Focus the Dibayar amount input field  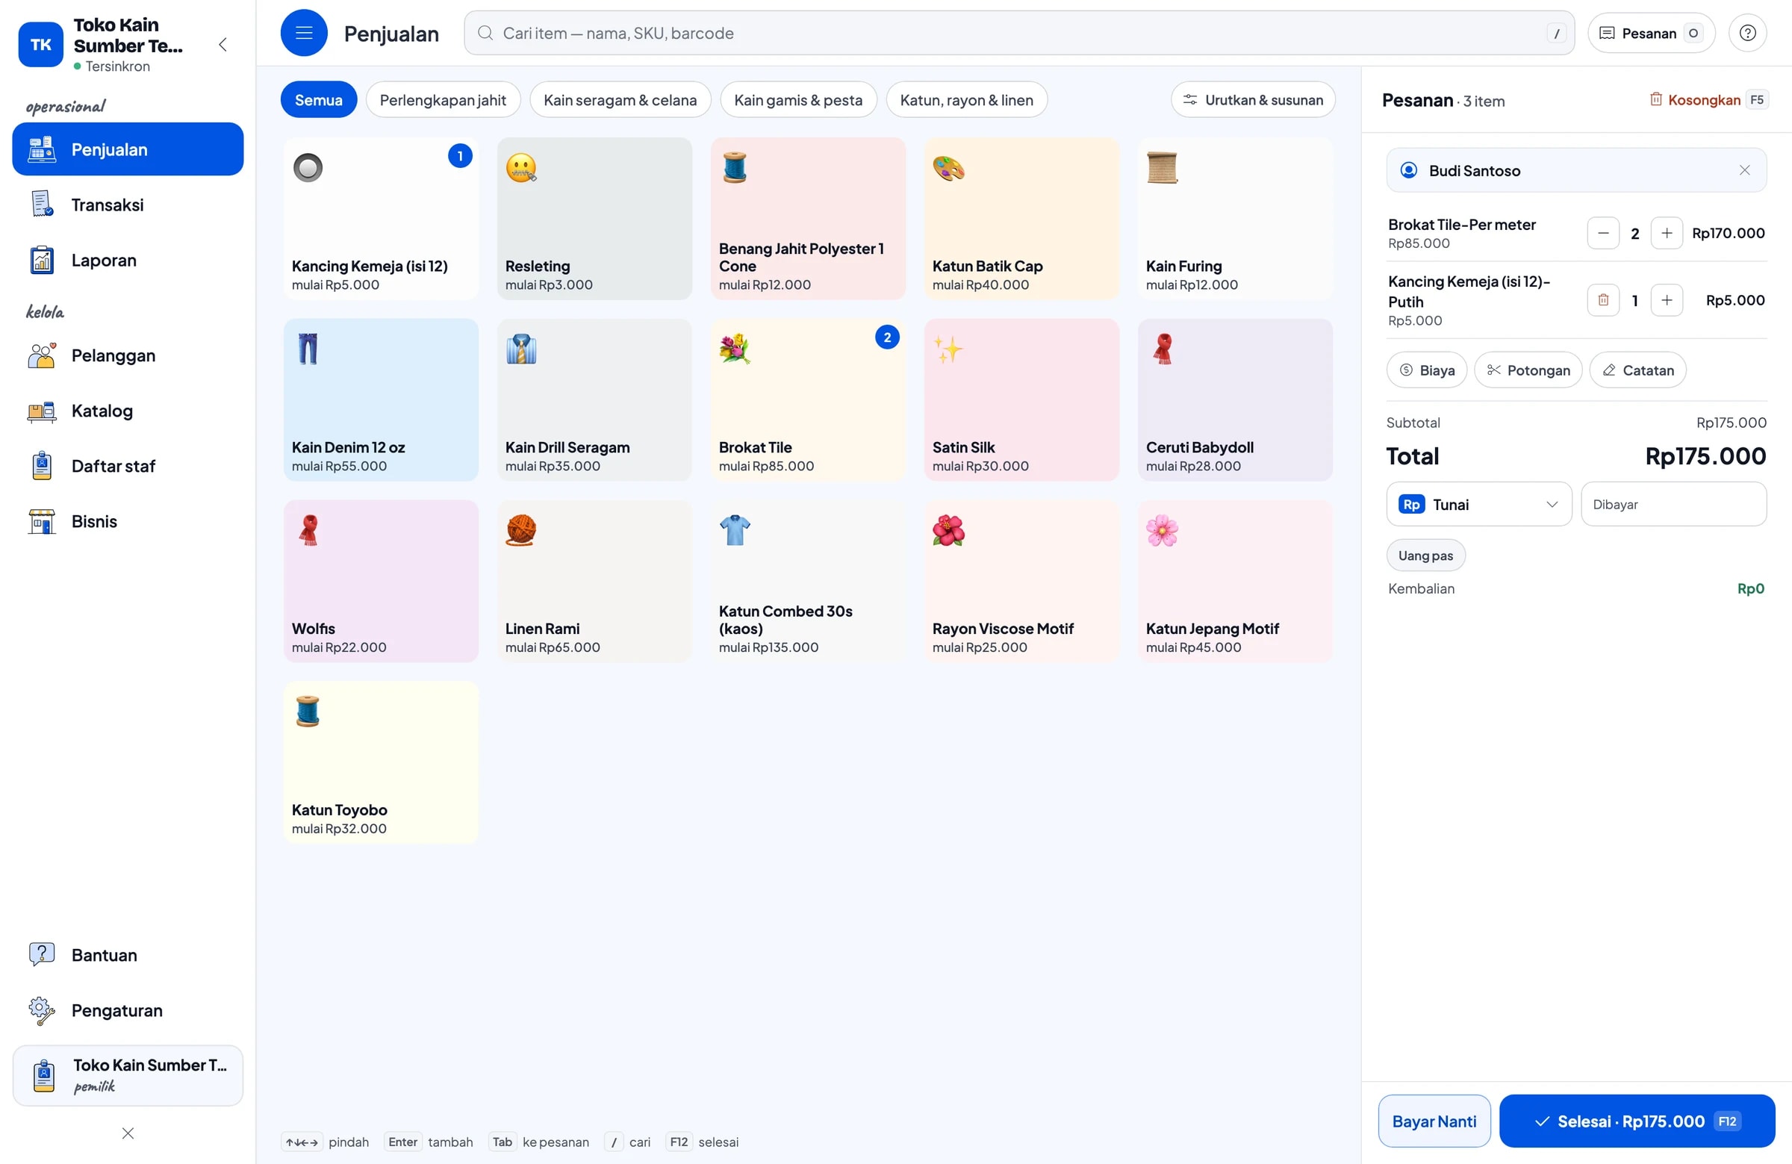tap(1673, 505)
